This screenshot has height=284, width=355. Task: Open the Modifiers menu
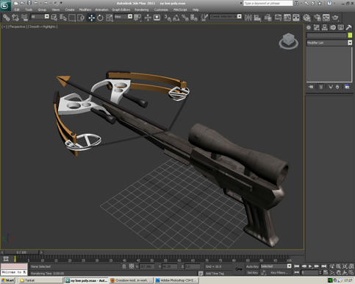coord(85,10)
